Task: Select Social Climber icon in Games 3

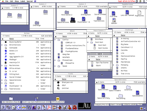Action: (x=100, y=11)
